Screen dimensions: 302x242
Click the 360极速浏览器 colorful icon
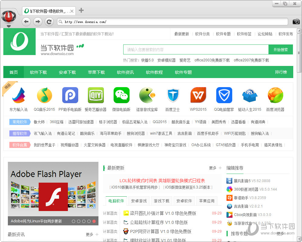point(230,189)
